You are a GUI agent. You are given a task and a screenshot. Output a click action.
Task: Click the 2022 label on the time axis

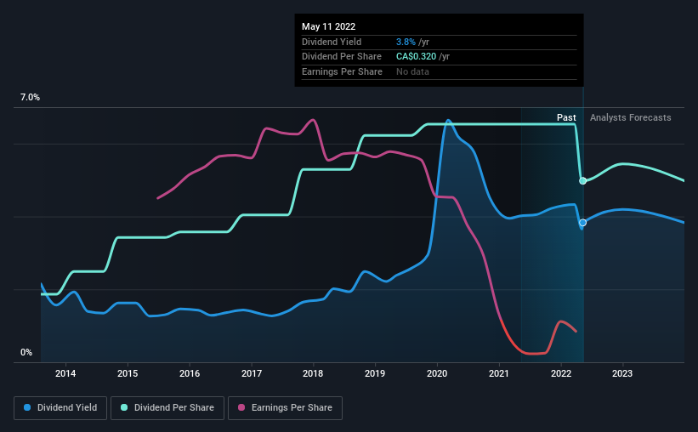click(x=561, y=373)
